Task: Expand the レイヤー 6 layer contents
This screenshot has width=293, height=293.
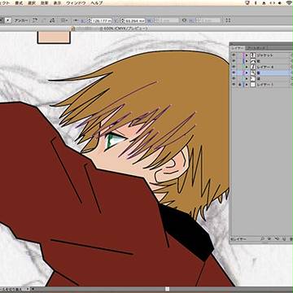Action: click(x=247, y=67)
